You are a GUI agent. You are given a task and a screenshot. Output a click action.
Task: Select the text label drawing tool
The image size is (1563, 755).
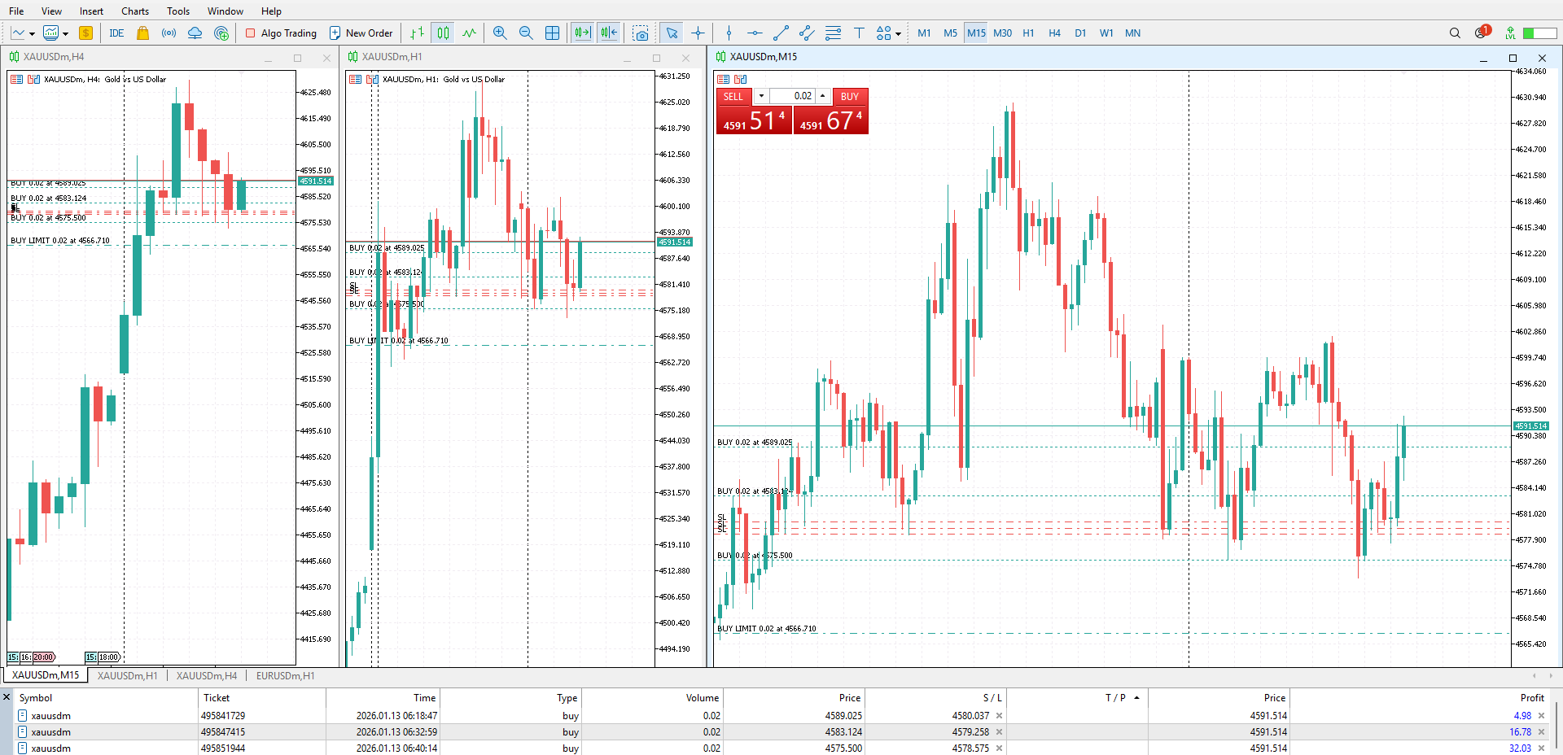coord(859,33)
